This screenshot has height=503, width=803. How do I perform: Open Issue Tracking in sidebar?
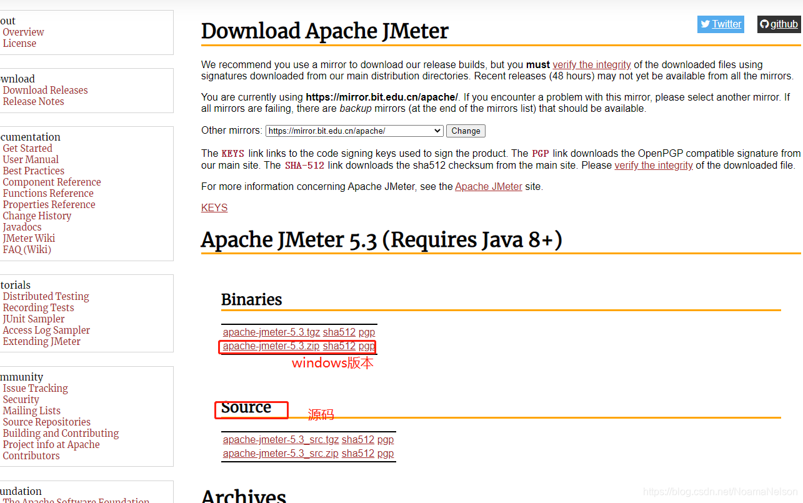[35, 388]
